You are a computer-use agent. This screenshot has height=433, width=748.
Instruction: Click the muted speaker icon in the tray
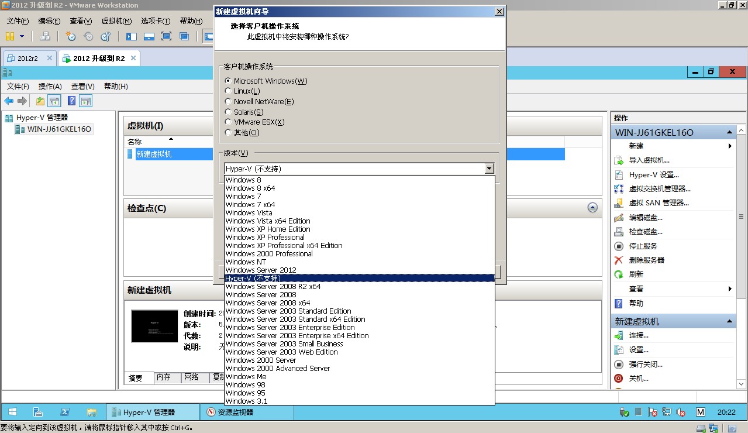pyautogui.click(x=681, y=412)
